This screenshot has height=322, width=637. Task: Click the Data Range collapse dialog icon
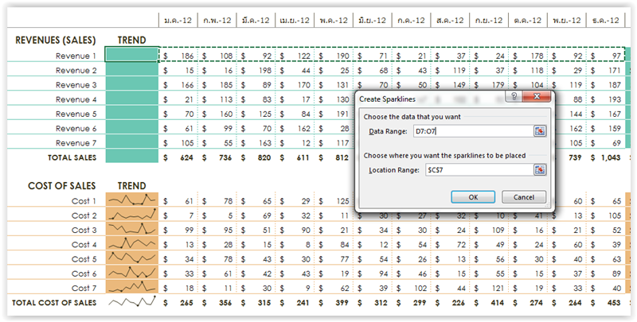click(540, 131)
